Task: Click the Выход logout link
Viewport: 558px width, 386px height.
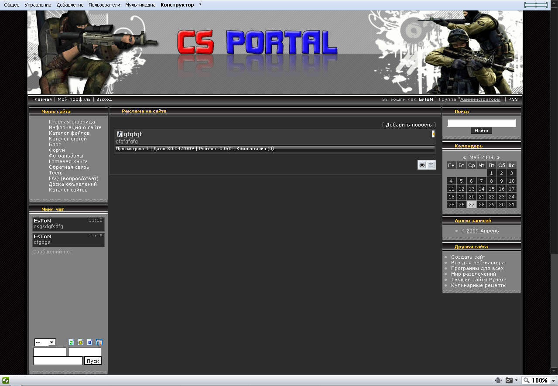Action: click(104, 99)
